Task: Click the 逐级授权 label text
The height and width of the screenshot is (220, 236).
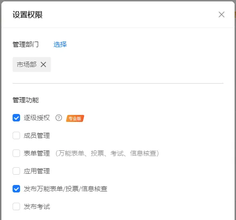Action: (37, 118)
